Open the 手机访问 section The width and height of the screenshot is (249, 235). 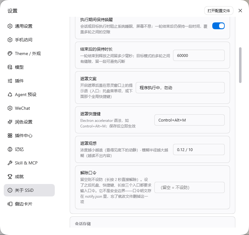point(29,40)
